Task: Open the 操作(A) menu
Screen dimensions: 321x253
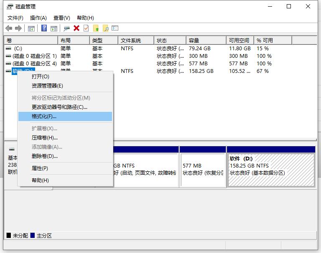Action: coord(38,18)
